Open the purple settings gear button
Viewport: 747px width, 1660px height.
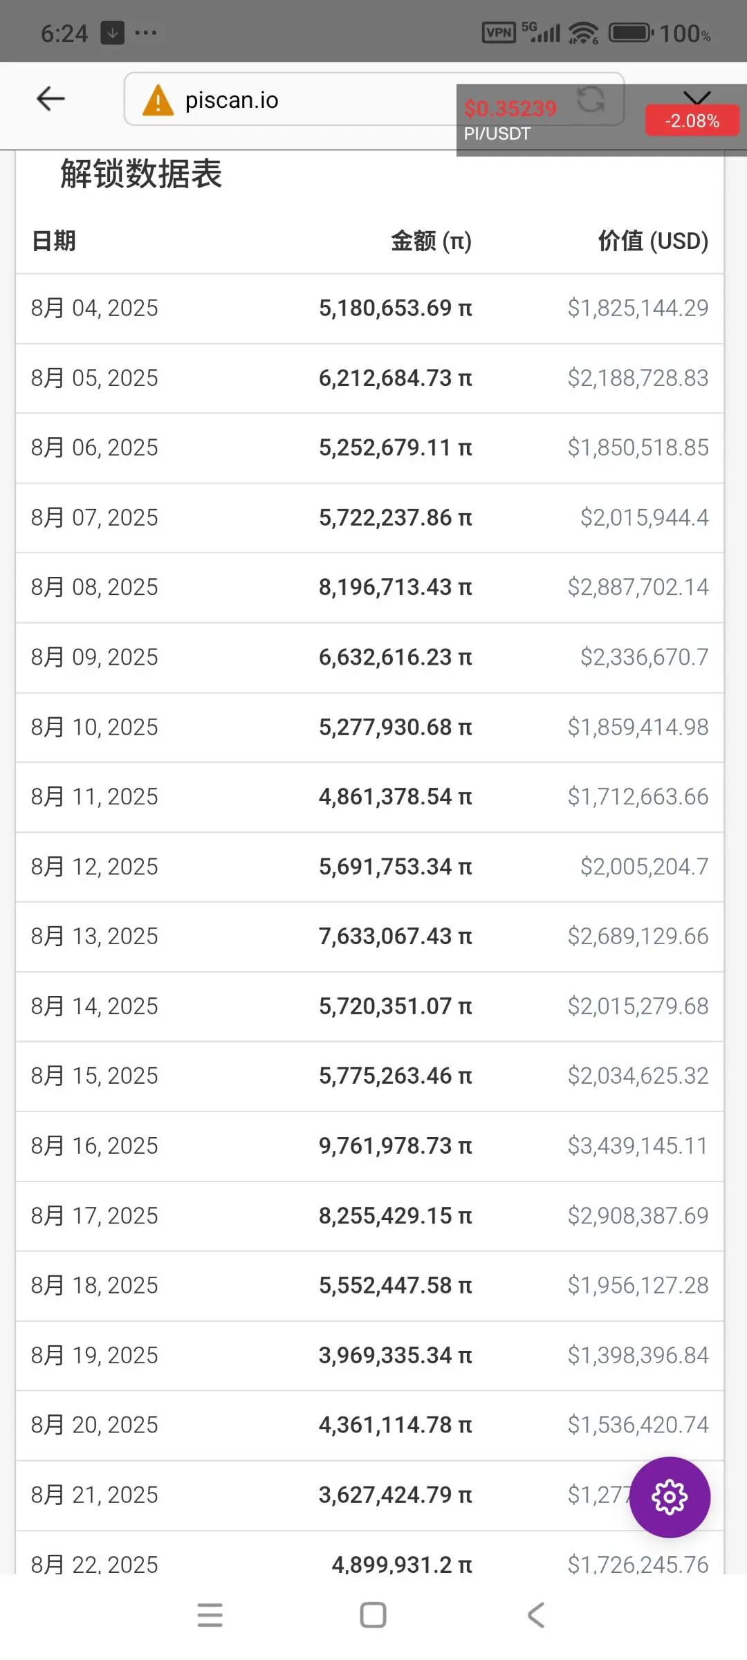(670, 1497)
